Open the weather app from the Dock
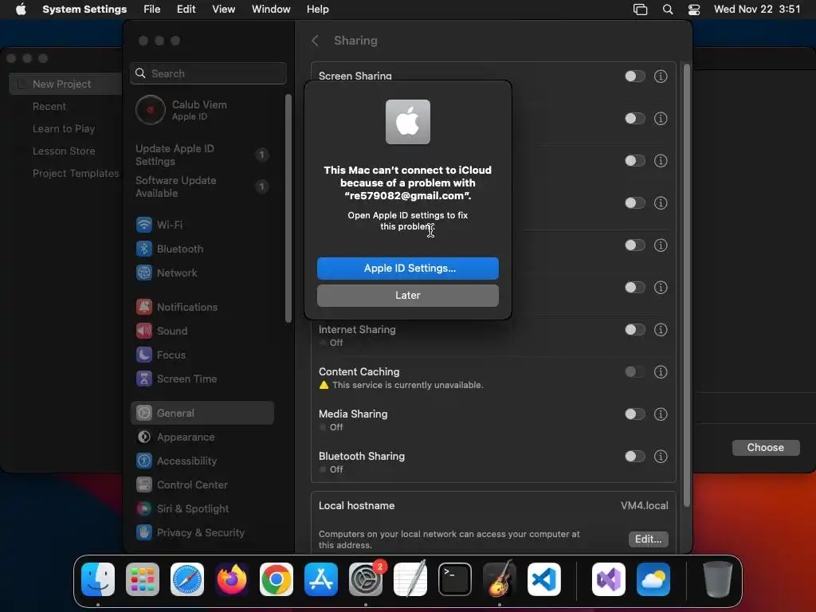The height and width of the screenshot is (612, 816). (x=653, y=579)
